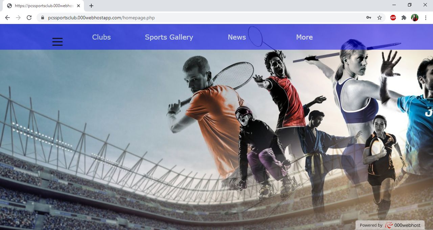
Task: Click the browser back arrow
Action: coord(7,17)
